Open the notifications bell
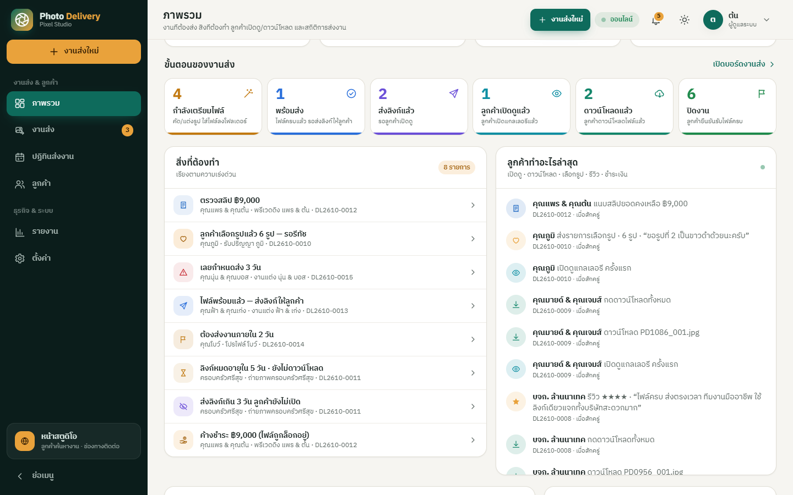 click(656, 20)
